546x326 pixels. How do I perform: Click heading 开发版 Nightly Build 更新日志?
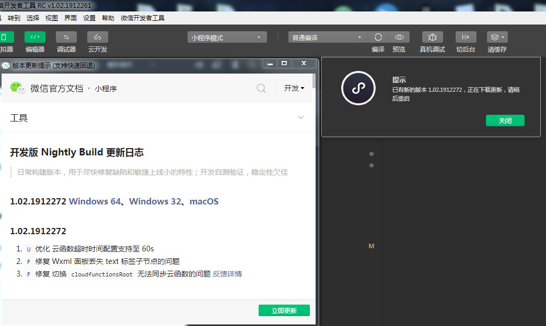(x=77, y=152)
